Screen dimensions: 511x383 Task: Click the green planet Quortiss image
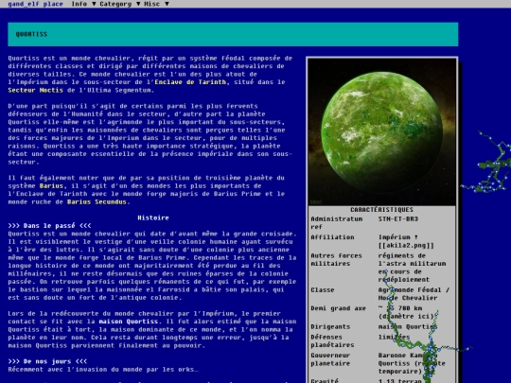382,131
